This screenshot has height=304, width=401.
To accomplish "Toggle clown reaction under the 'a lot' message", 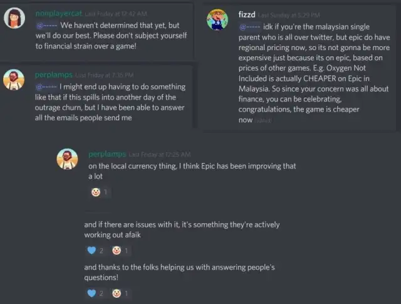I will (99, 192).
